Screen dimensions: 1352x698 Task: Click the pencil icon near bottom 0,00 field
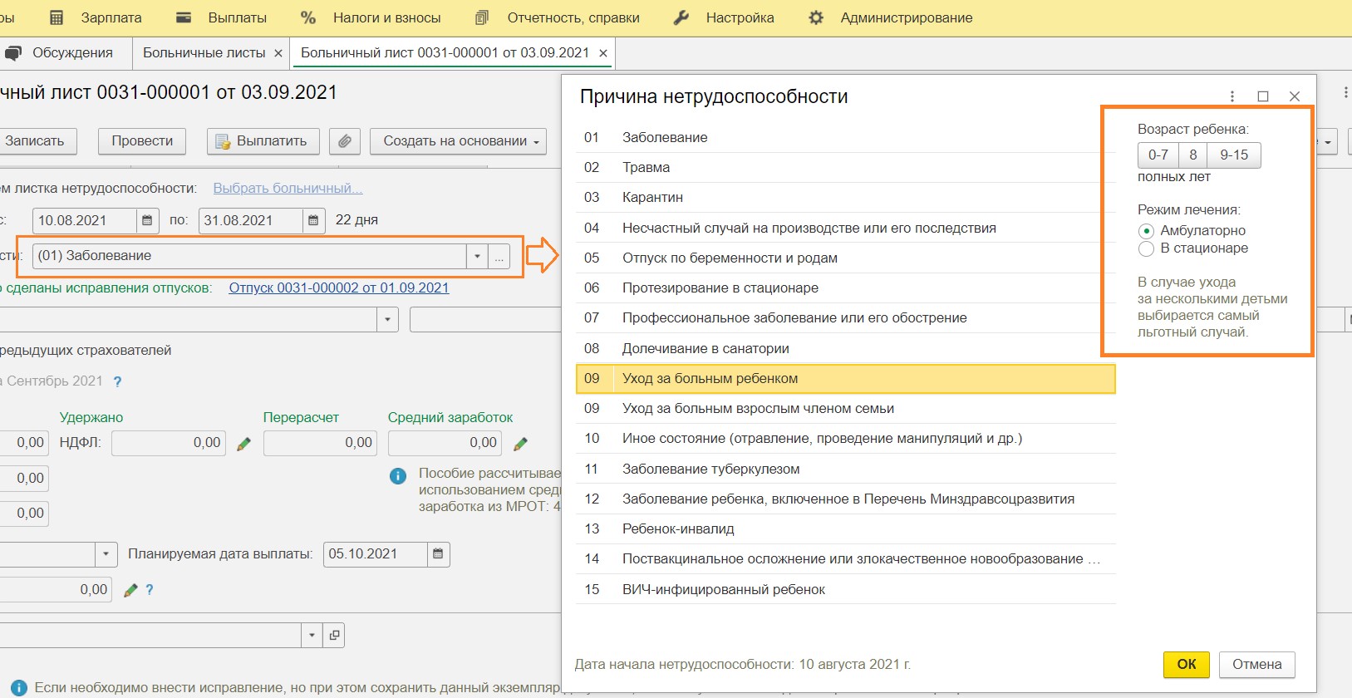pos(130,590)
